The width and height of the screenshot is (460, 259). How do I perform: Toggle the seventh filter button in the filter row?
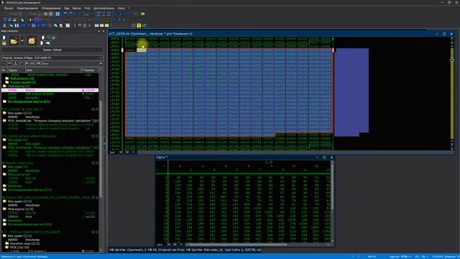tap(38, 63)
